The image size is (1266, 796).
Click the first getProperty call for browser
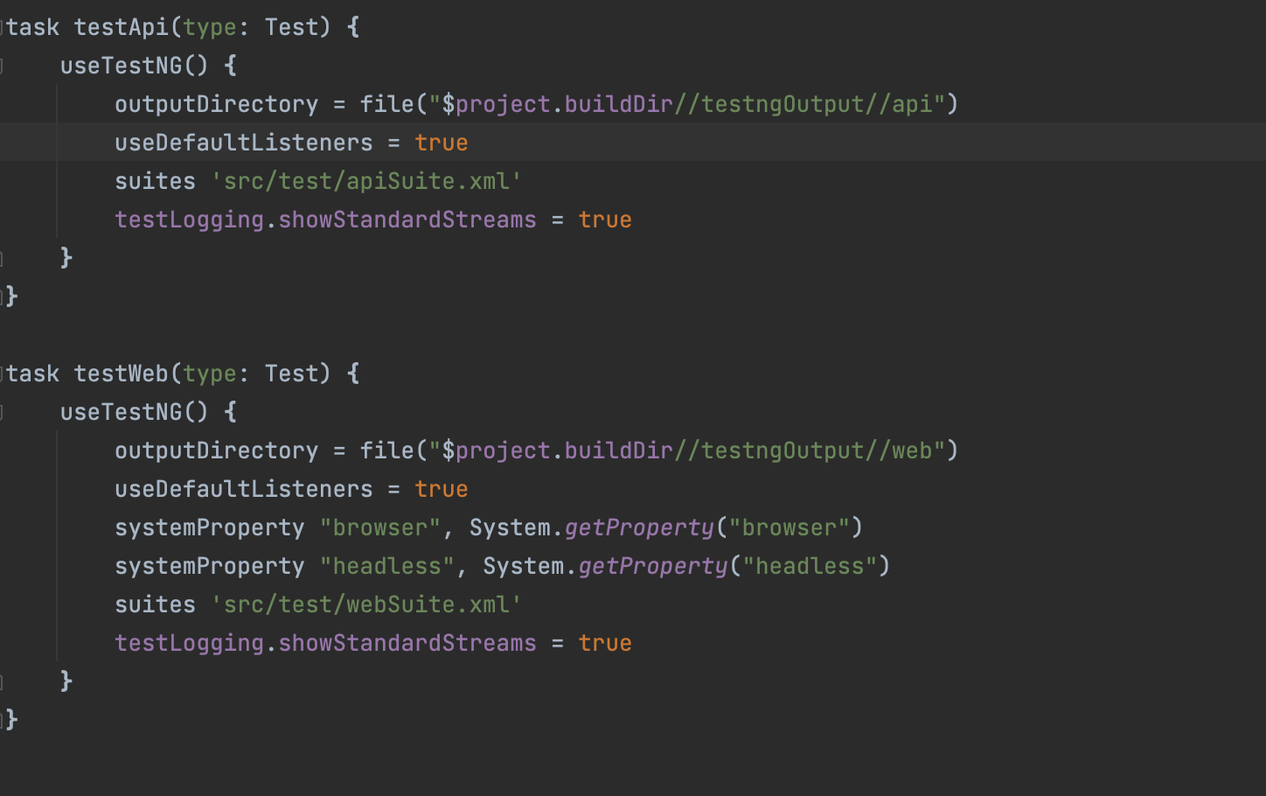639,527
